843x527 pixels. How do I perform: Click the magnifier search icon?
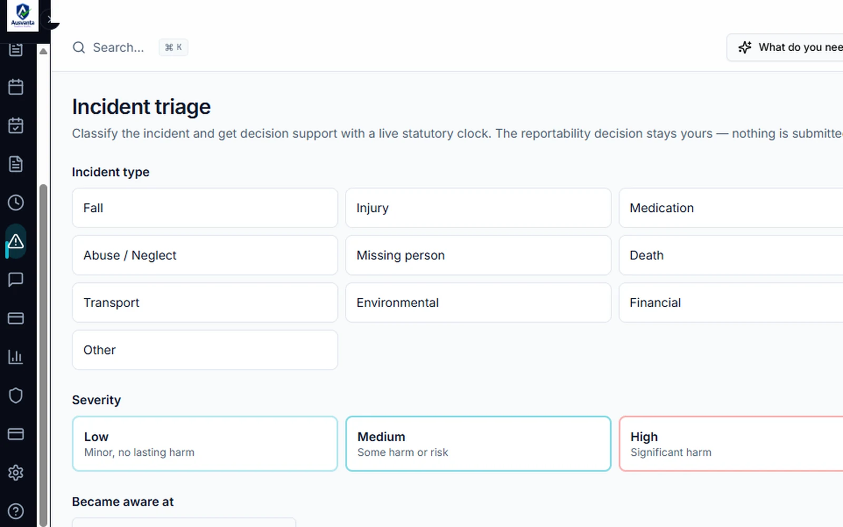click(79, 47)
